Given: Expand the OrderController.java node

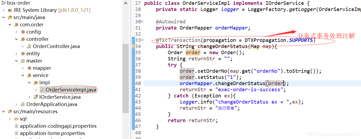Looking at the screenshot, I should (23, 46).
